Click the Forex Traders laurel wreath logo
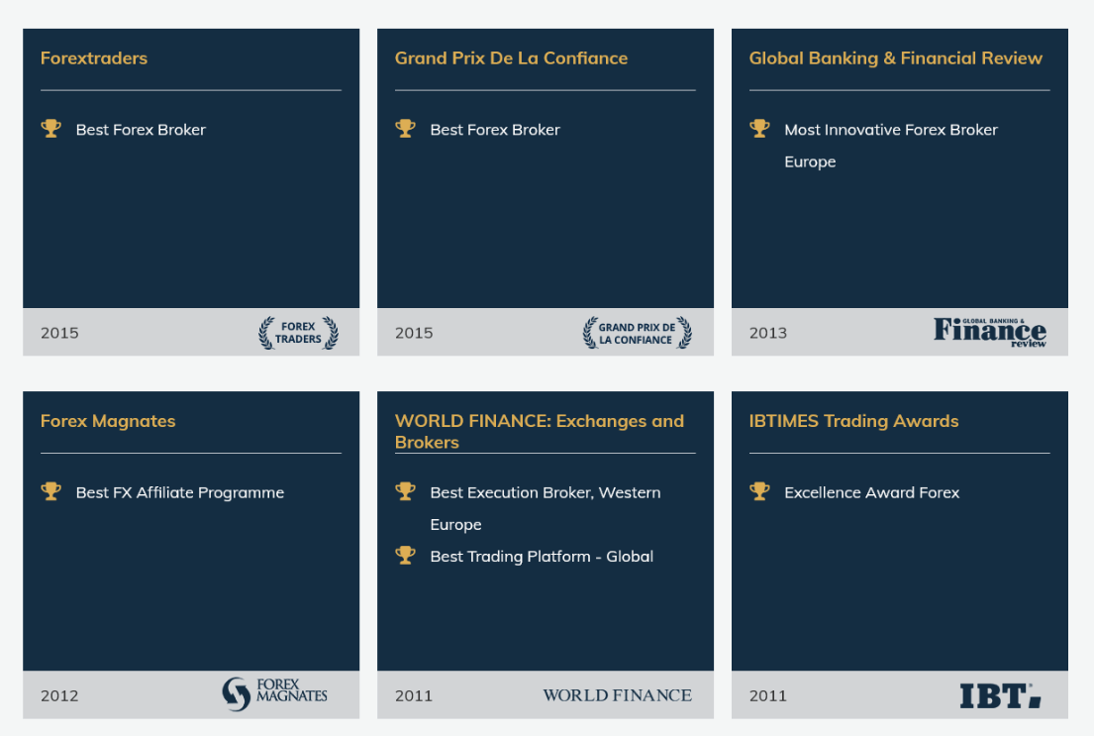This screenshot has height=736, width=1094. click(x=298, y=333)
